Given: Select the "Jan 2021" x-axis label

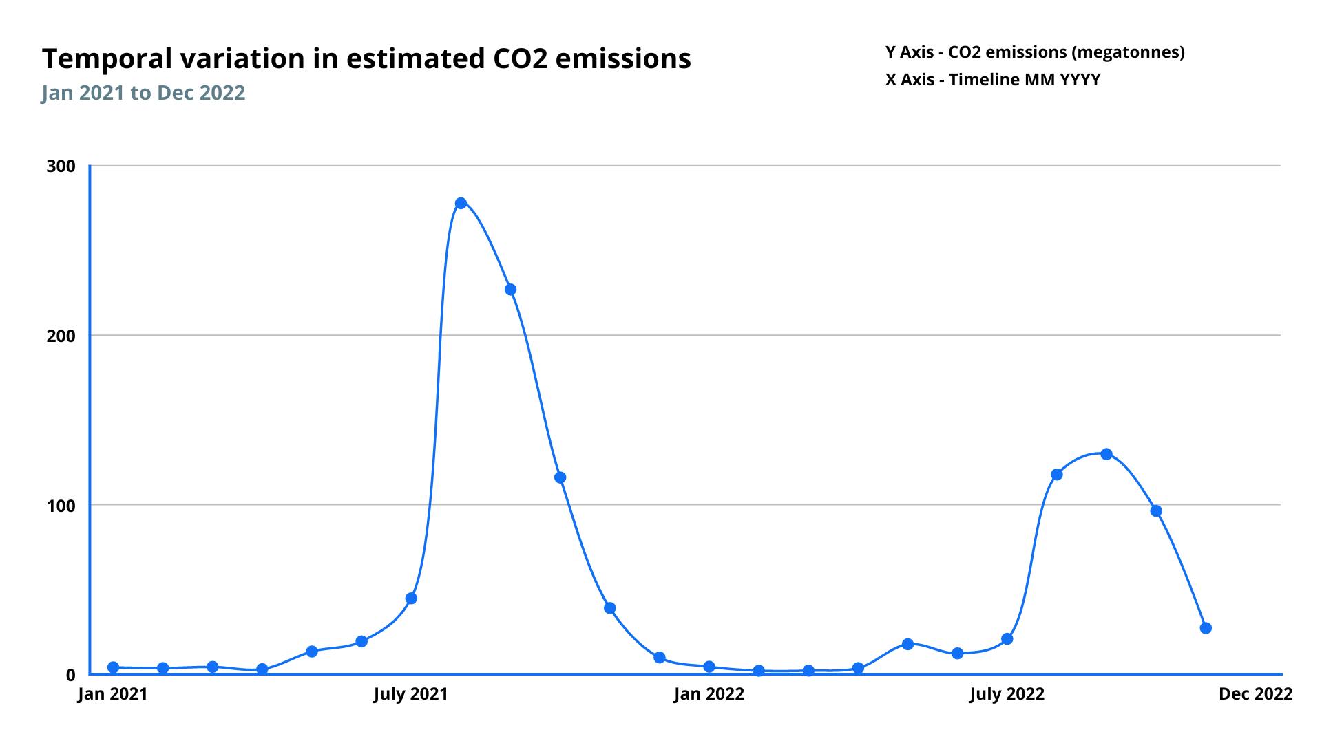Looking at the screenshot, I should click(x=113, y=694).
